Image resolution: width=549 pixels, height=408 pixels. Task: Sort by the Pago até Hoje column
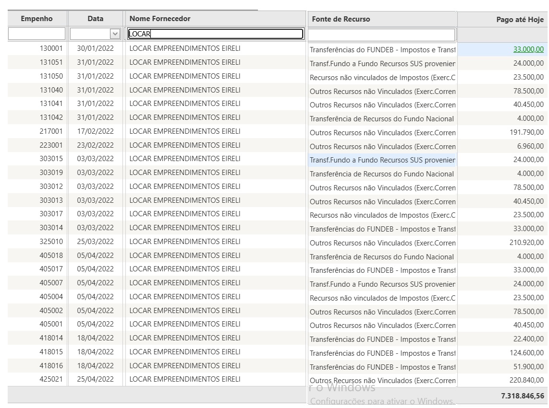[520, 20]
